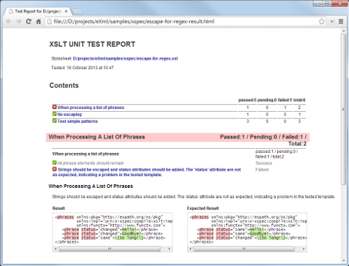
Task: Click pink 'When Processing A List Of Phrases' banner title
Action: click(97, 137)
